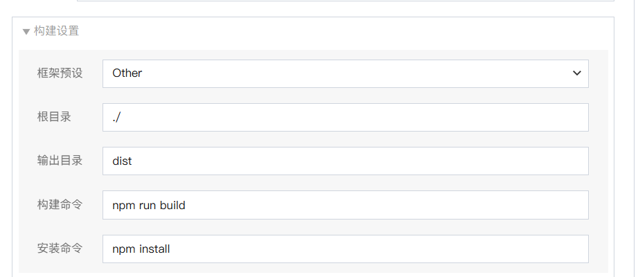Click the 'npm run build' text
This screenshot has height=277, width=638.
click(x=148, y=205)
